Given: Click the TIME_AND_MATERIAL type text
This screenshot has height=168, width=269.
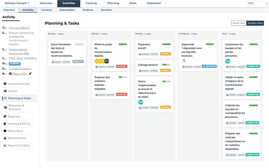Looking at the screenshot, I should (23, 58).
